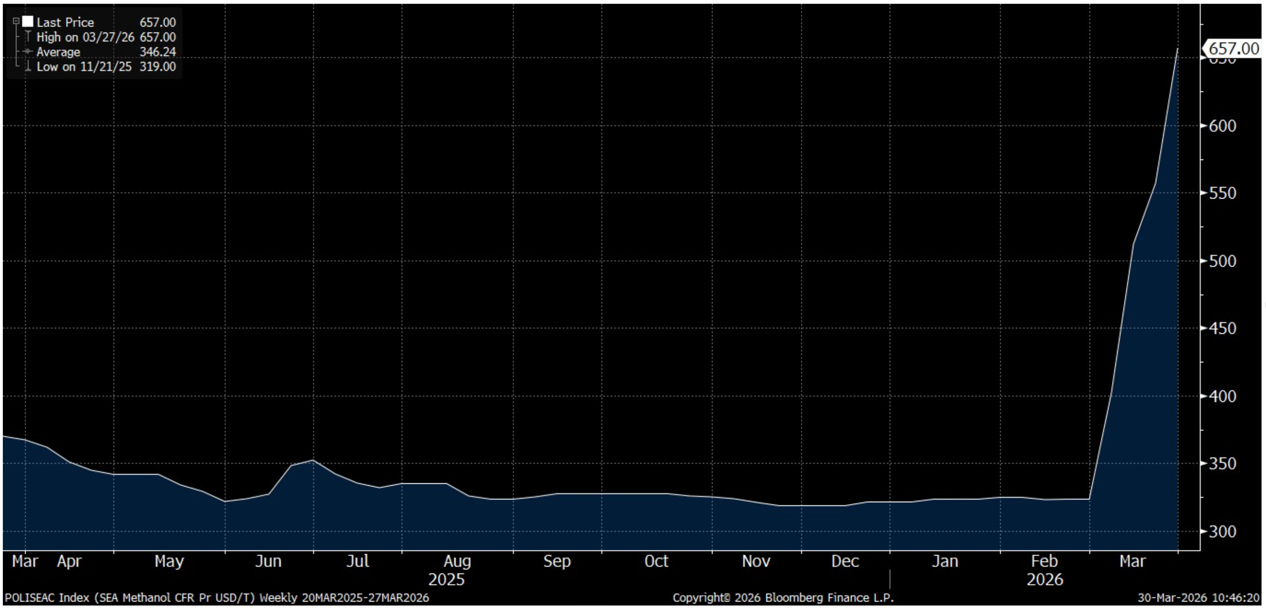1266x610 pixels.
Task: Click the Jan label on the time axis
Action: click(x=945, y=561)
